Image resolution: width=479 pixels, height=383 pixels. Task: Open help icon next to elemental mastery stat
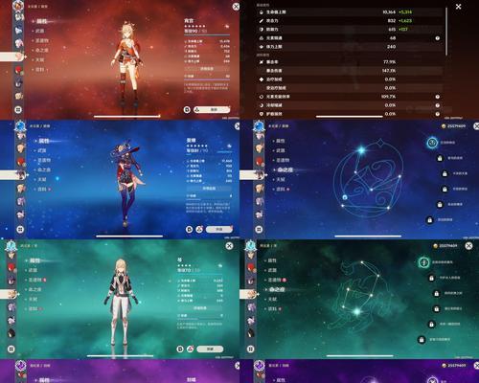[438, 38]
